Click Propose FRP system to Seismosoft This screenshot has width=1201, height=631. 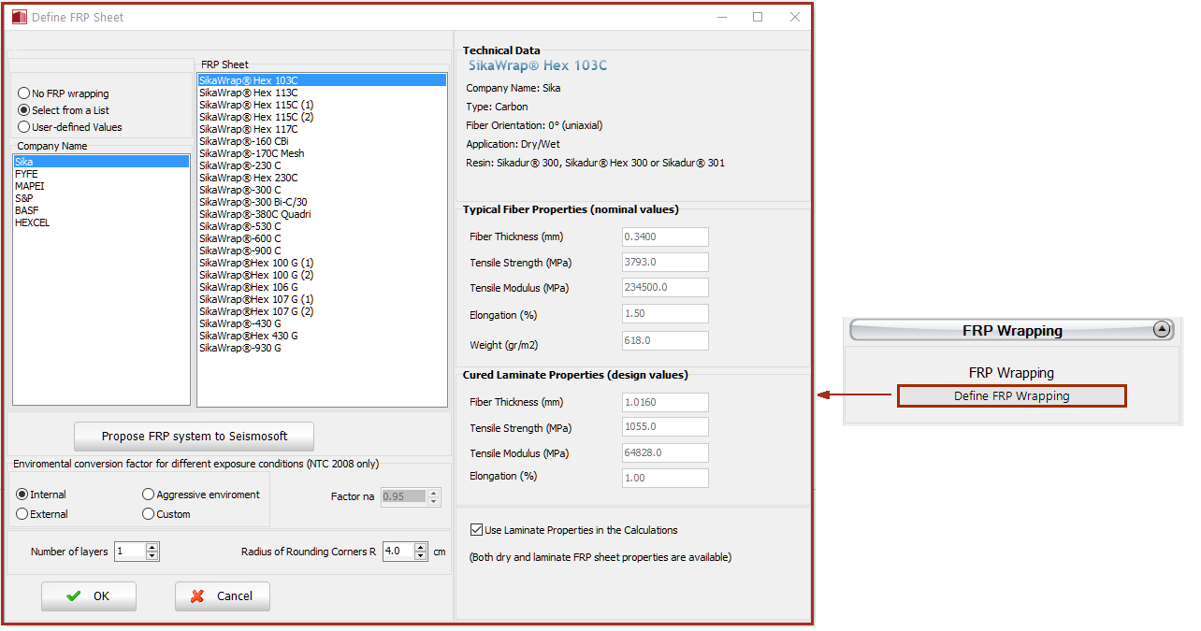194,437
